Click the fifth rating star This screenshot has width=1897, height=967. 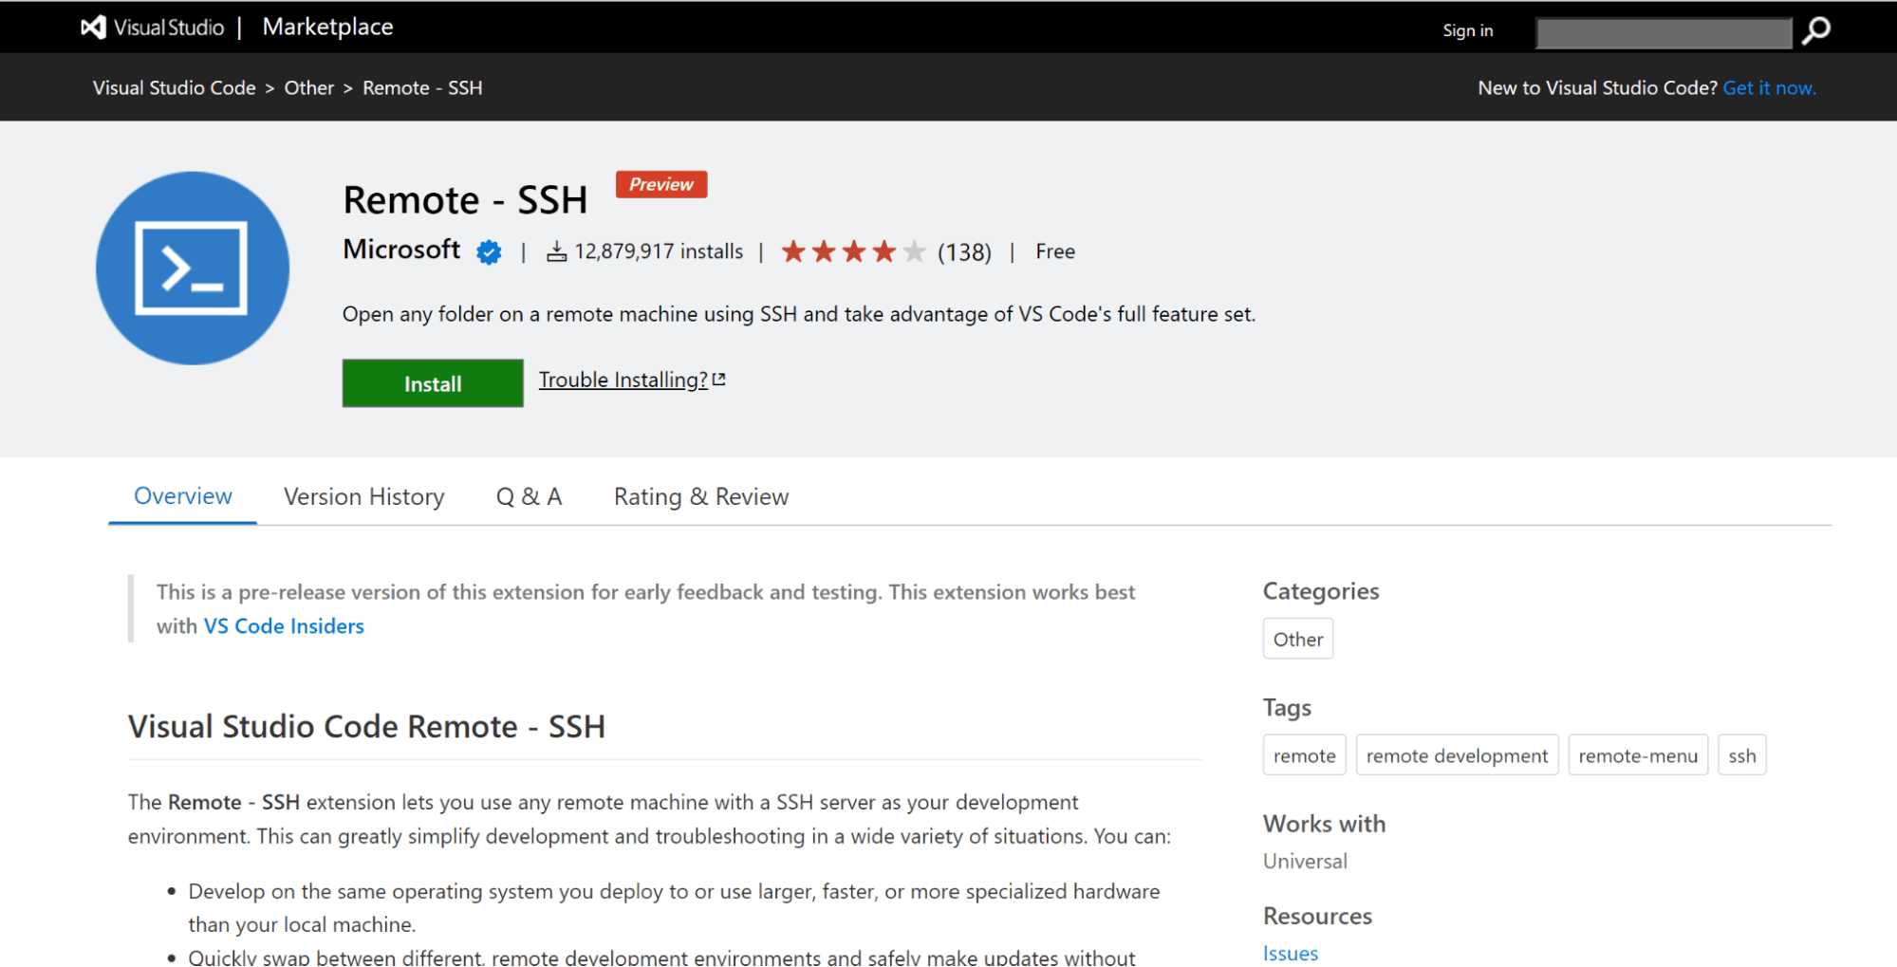913,251
